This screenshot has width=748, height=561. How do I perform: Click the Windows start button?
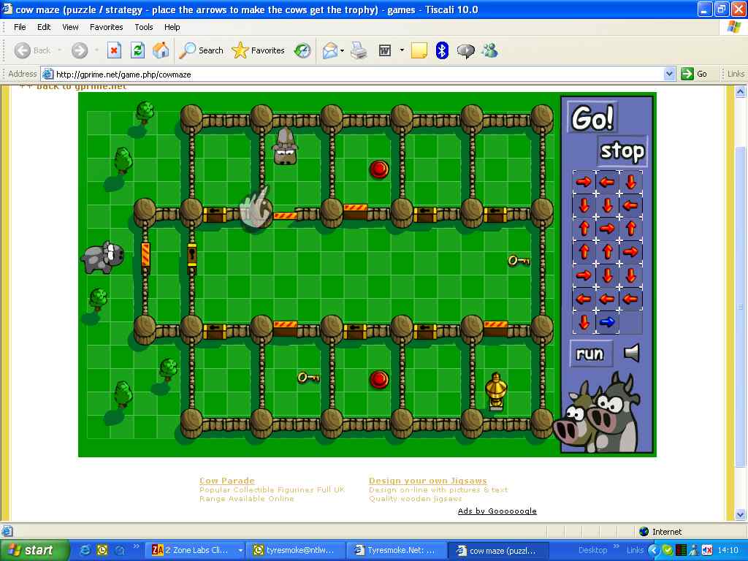[34, 550]
